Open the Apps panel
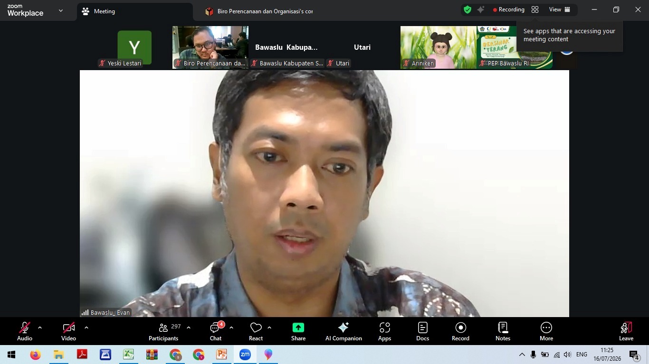 [385, 331]
